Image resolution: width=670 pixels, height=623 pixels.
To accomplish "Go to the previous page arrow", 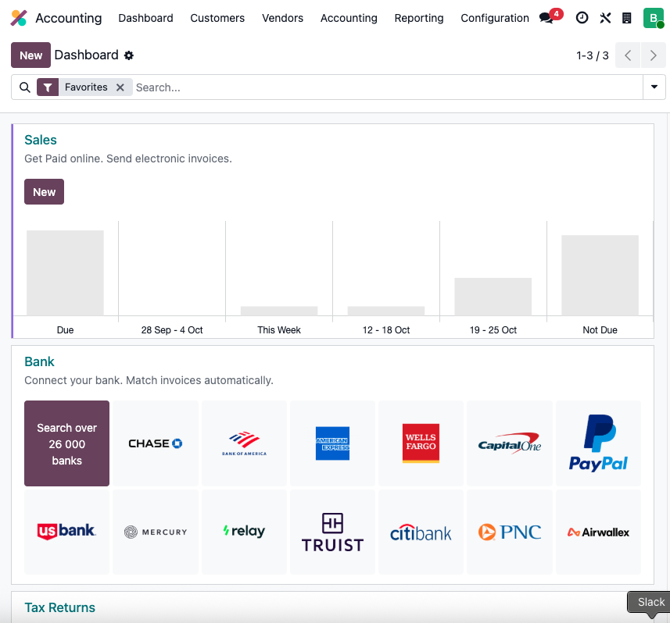I will click(628, 55).
